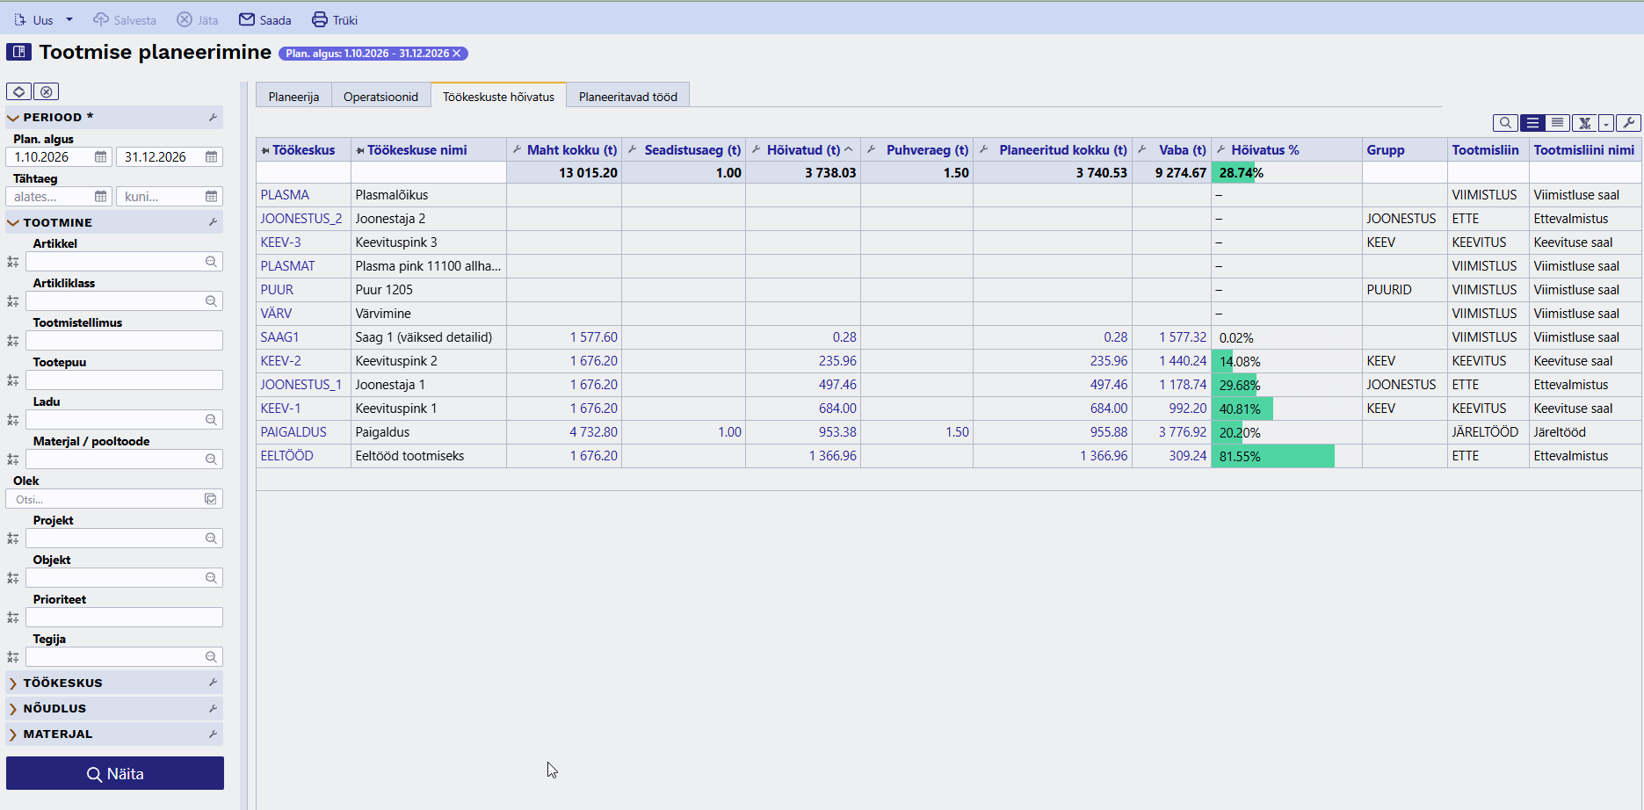
Task: Click the selection icon in the Olek field
Action: click(211, 499)
